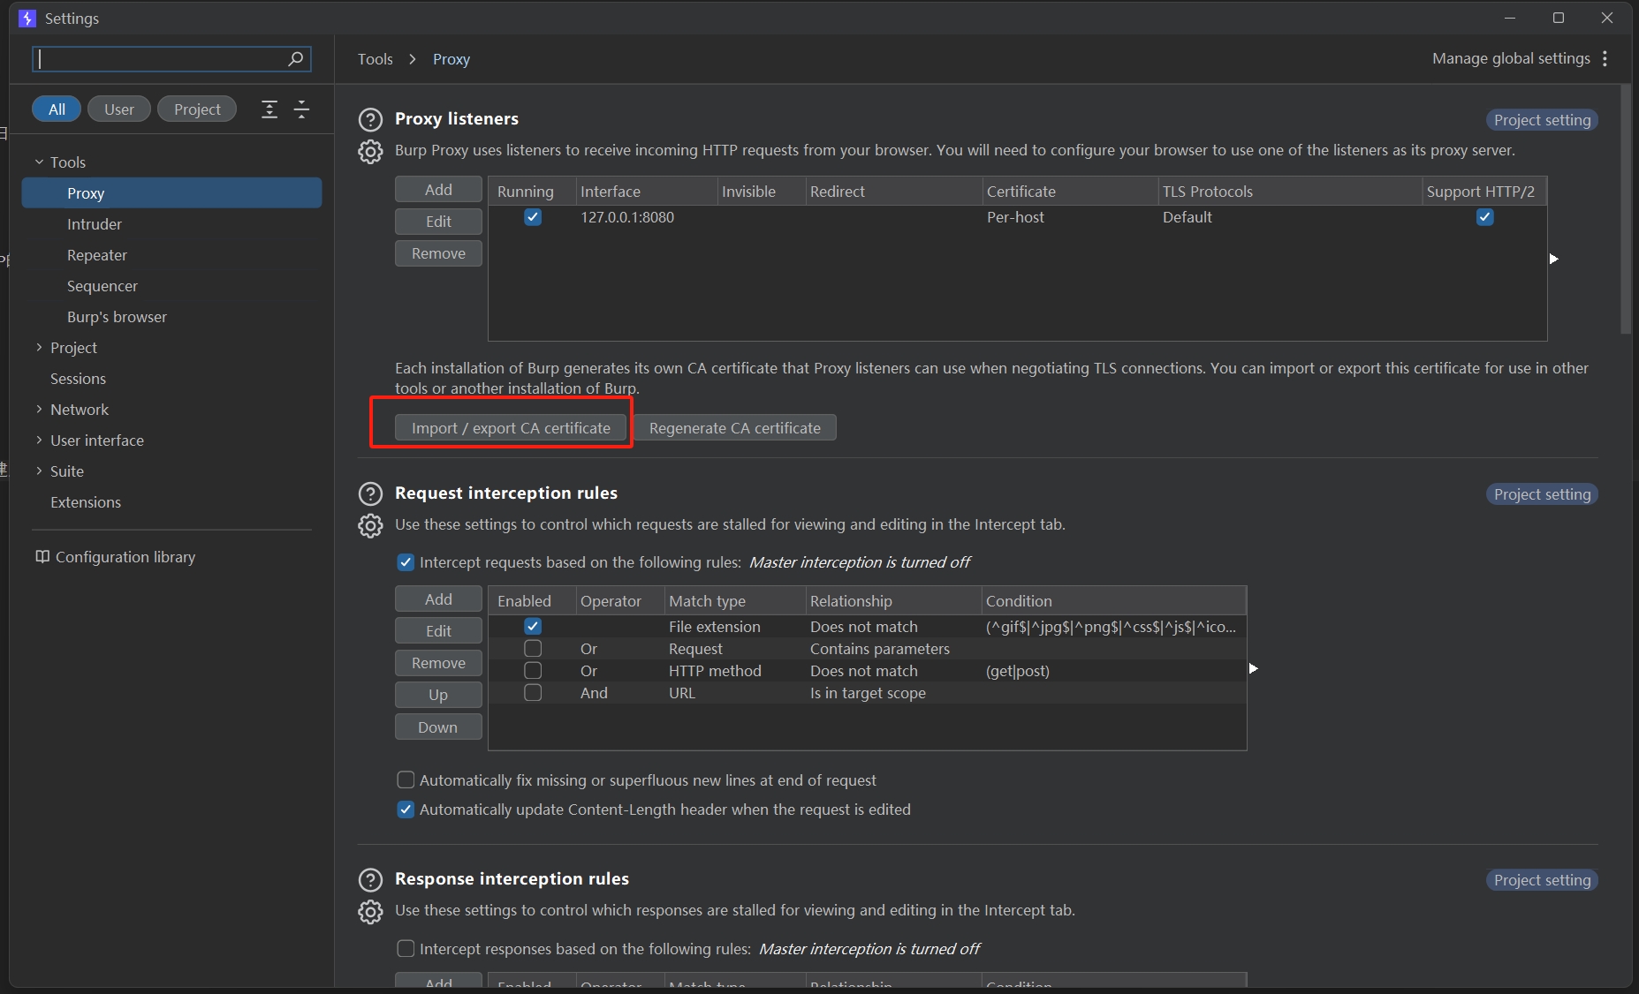
Task: Enable automatically fix missing new lines option
Action: 406,780
